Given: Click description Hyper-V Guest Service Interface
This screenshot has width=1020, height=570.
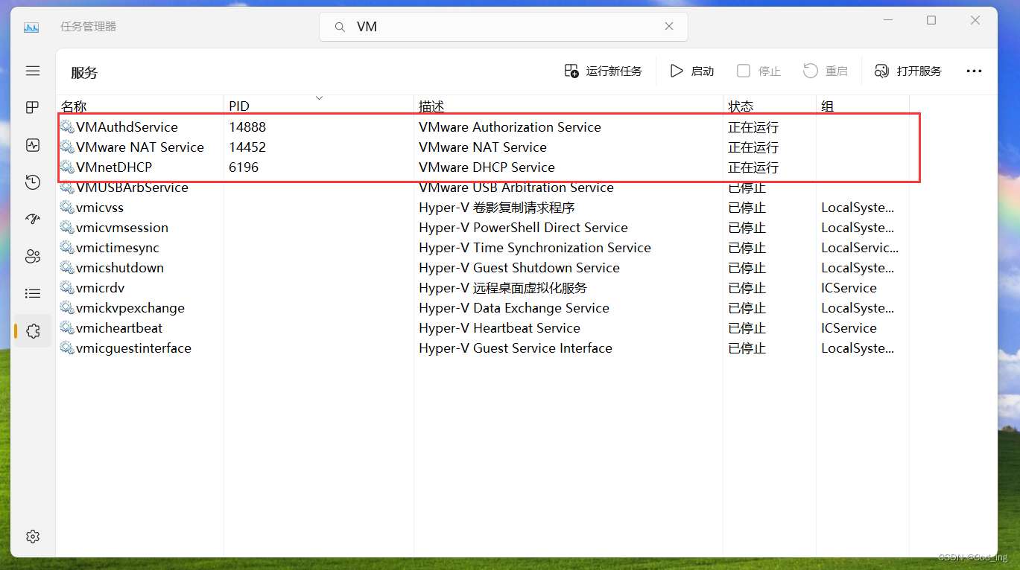Looking at the screenshot, I should pos(516,348).
